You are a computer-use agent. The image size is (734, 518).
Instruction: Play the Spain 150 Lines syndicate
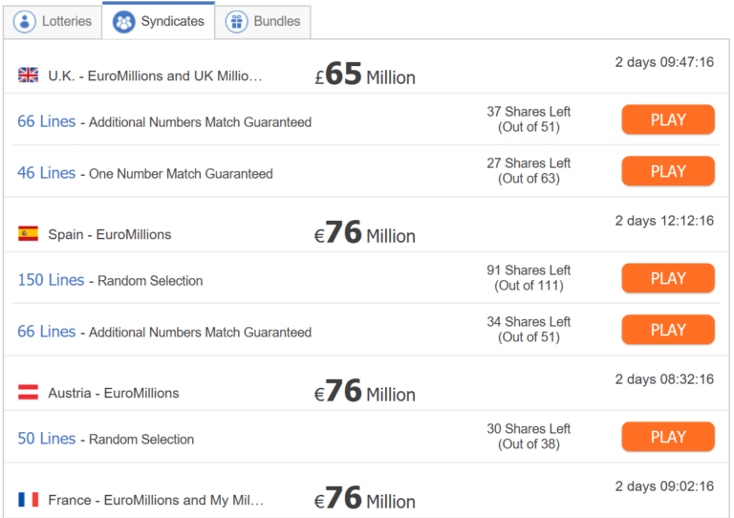click(x=668, y=278)
